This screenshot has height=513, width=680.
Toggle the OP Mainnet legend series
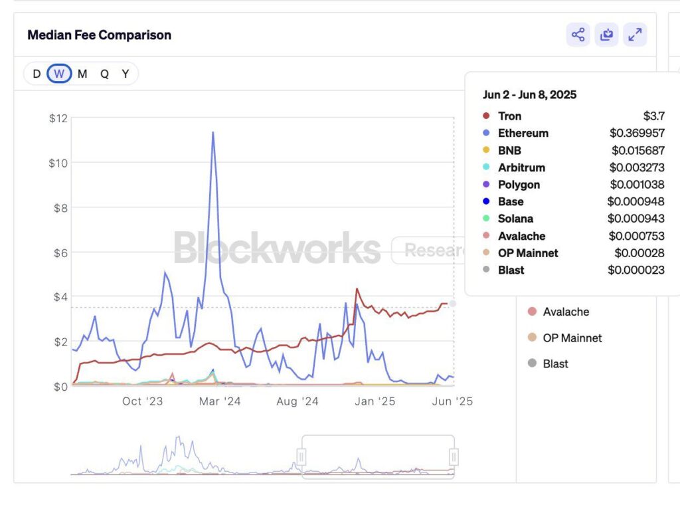click(572, 338)
